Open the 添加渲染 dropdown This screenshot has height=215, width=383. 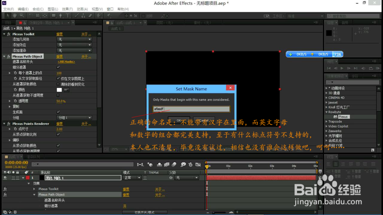[74, 51]
